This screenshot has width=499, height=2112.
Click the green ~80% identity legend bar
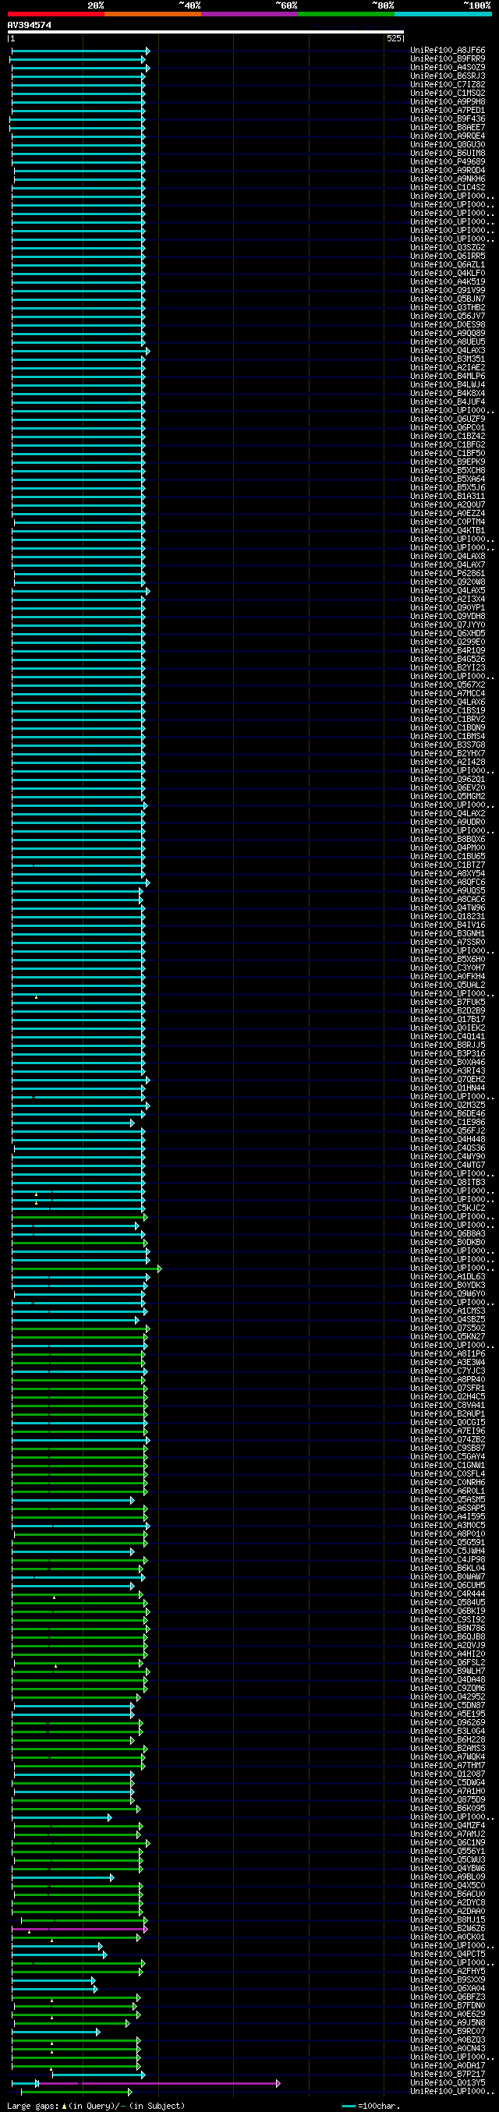(345, 14)
